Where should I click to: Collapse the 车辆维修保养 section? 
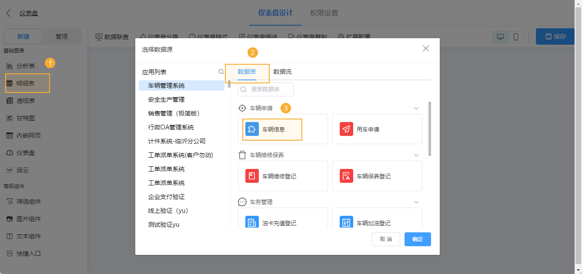(416, 155)
